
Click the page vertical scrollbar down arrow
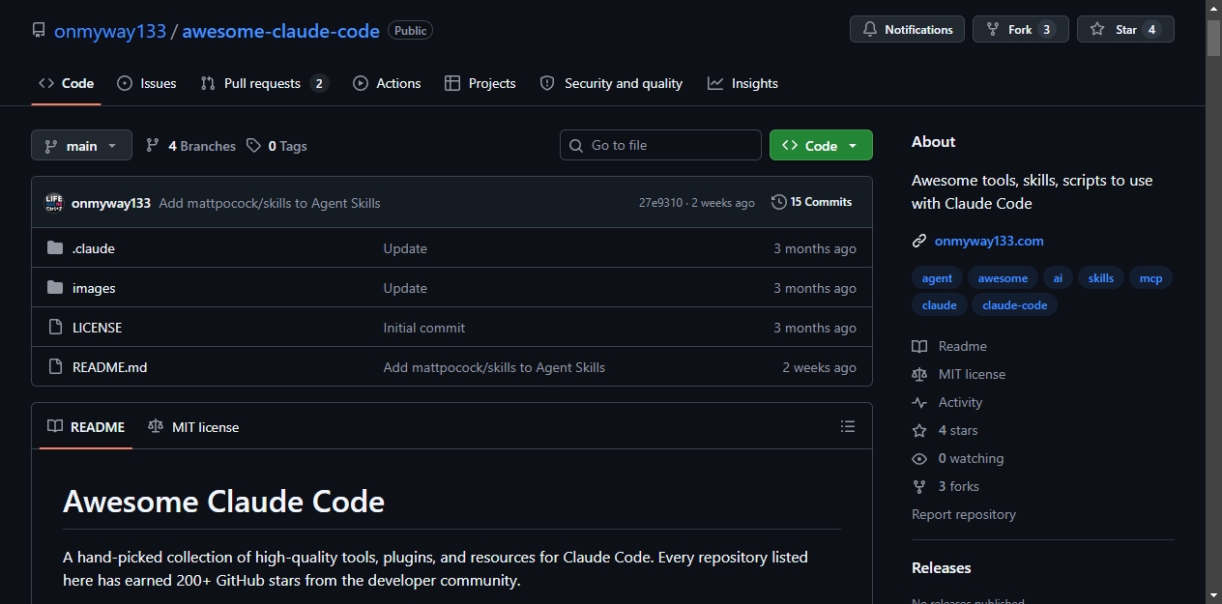pyautogui.click(x=1213, y=594)
